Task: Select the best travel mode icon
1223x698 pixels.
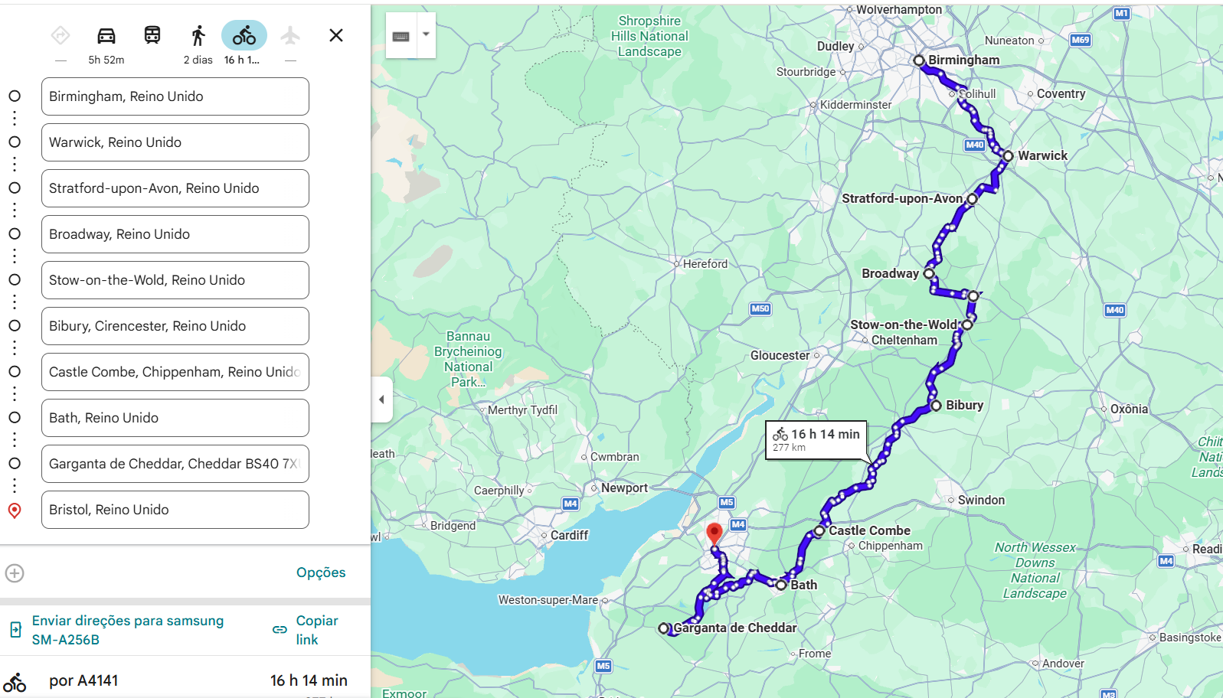Action: click(60, 35)
